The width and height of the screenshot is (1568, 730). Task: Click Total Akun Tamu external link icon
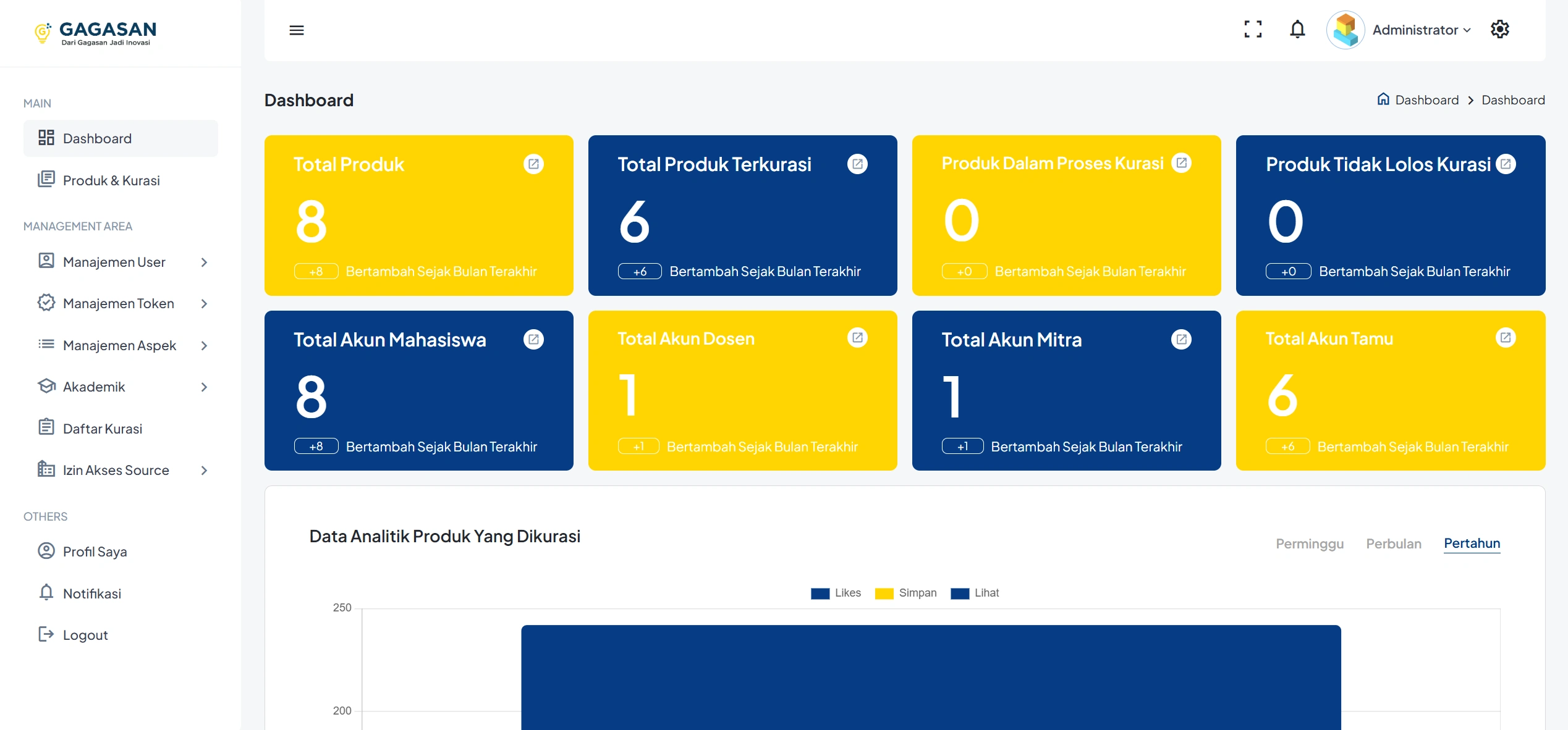(1506, 338)
